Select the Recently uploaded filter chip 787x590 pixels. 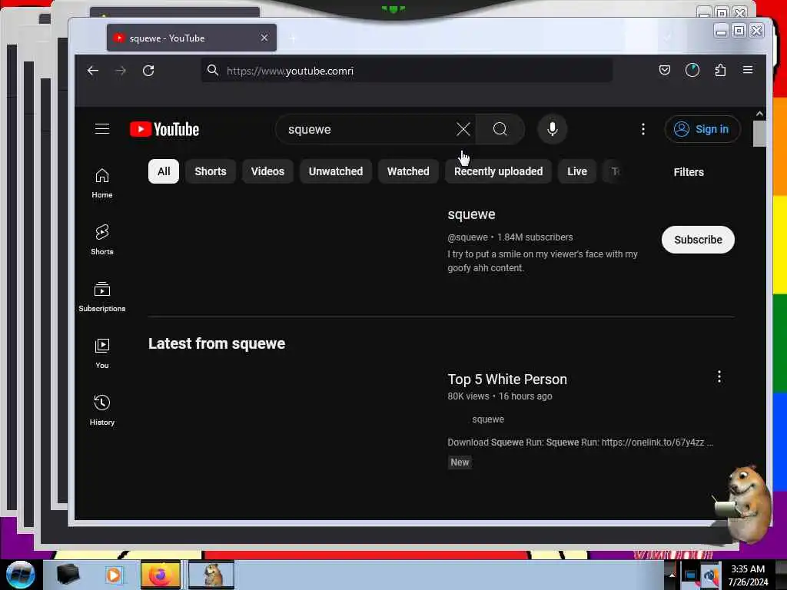[498, 171]
